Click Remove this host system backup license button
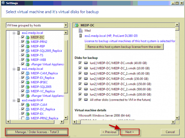185x138 pixels. click(x=124, y=47)
